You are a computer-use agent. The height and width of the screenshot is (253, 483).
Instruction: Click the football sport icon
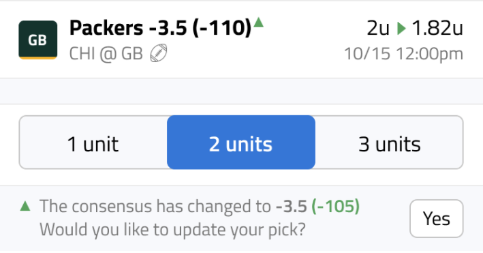click(159, 53)
